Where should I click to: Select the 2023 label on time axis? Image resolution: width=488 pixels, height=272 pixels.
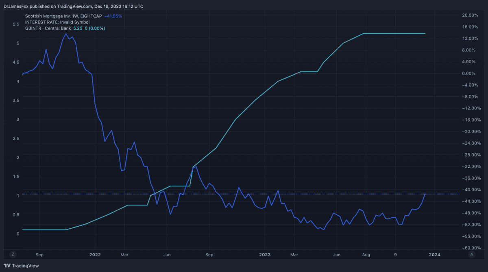(265, 255)
